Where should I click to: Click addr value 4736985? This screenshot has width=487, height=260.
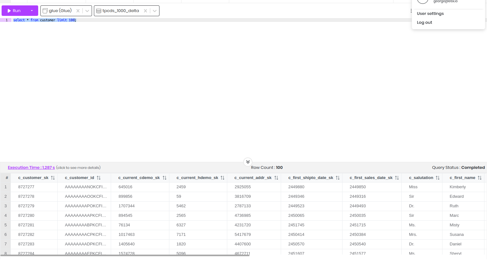tap(243, 216)
